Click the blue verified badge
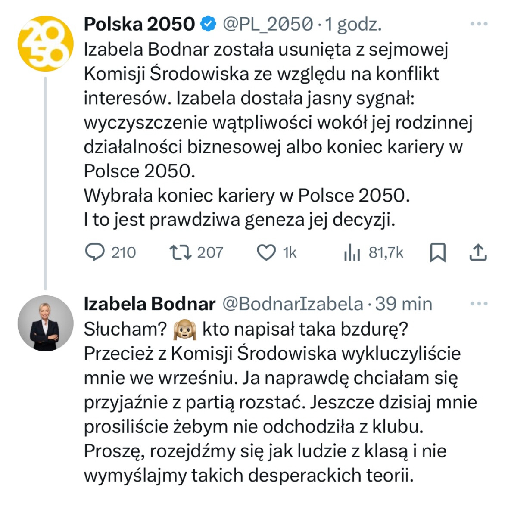Image resolution: width=508 pixels, height=513 pixels. (x=209, y=24)
